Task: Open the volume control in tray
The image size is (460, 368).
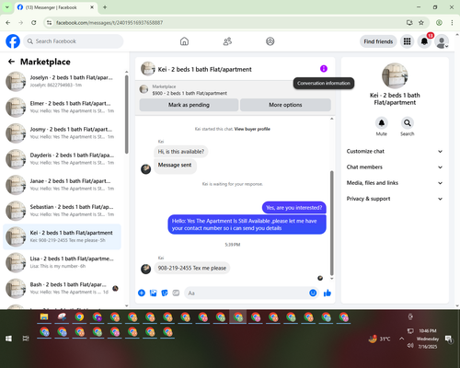Action: (410, 346)
